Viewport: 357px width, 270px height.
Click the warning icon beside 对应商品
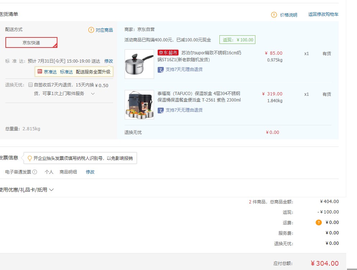point(91,30)
